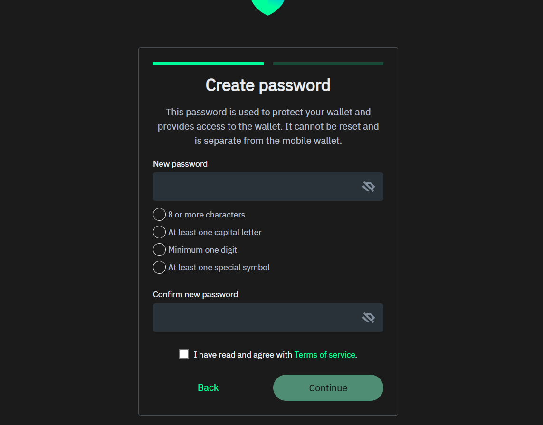
Task: Go Back to the previous step
Action: [x=208, y=388]
